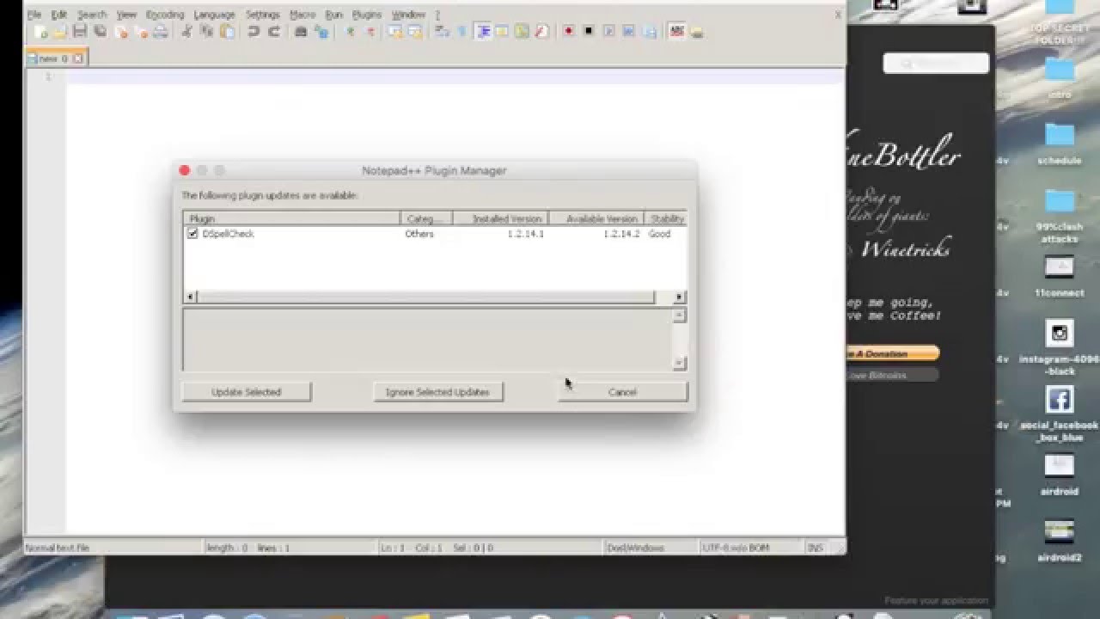Click 'Dos\Windows' in the status bar

pos(636,548)
